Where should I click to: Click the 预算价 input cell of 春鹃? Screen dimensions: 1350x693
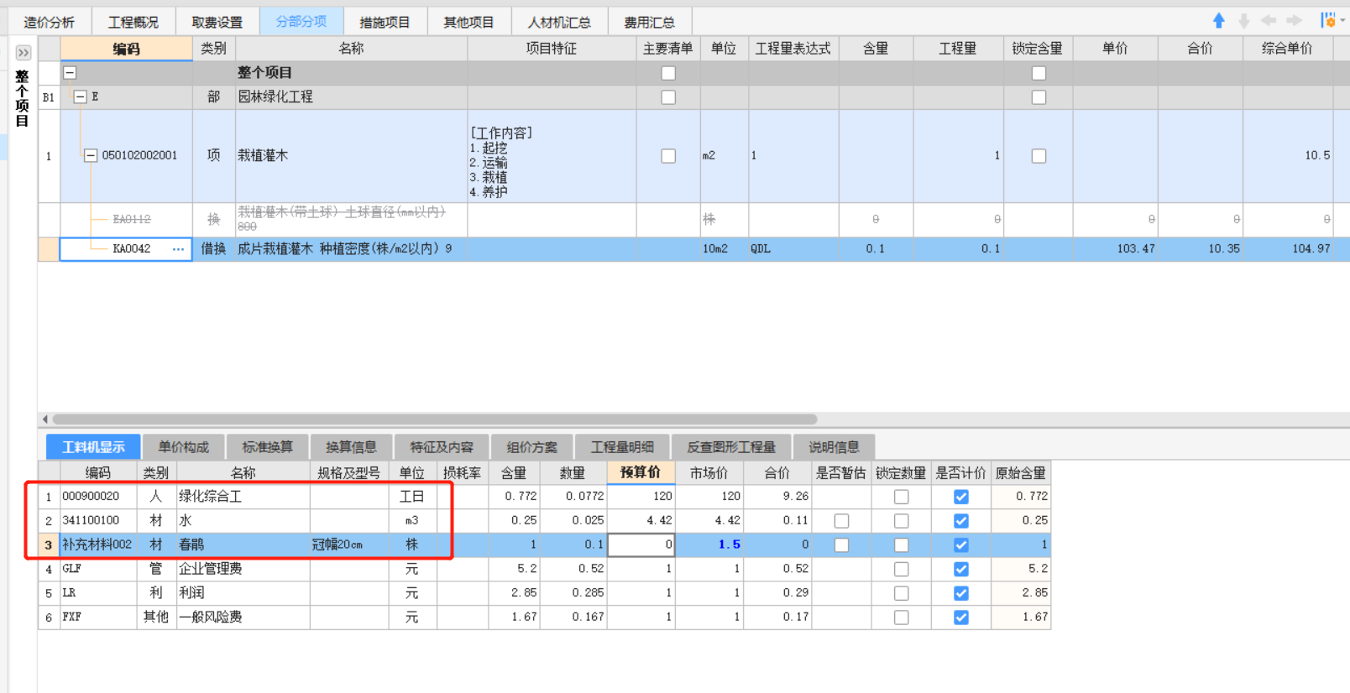point(641,544)
